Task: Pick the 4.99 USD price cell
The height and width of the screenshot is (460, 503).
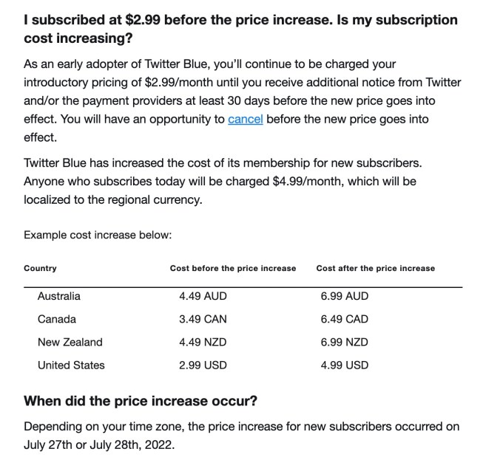Action: pyautogui.click(x=344, y=365)
